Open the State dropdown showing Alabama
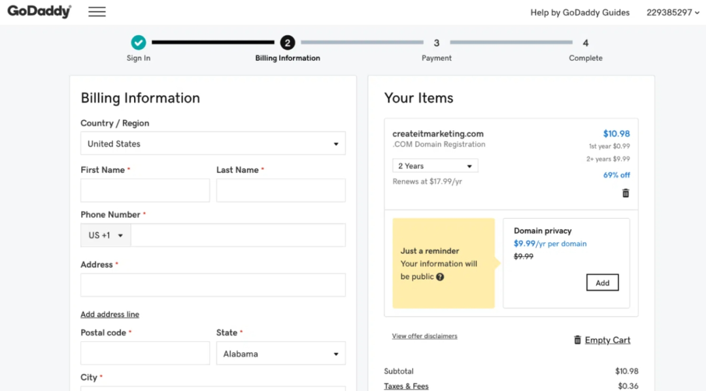 280,354
